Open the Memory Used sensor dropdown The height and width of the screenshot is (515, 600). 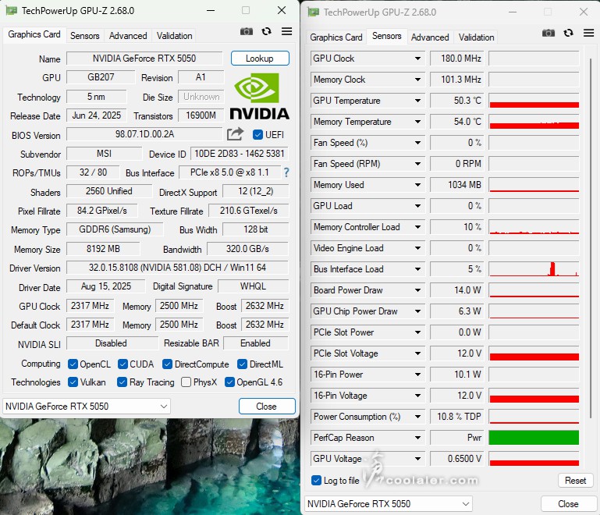pos(417,185)
